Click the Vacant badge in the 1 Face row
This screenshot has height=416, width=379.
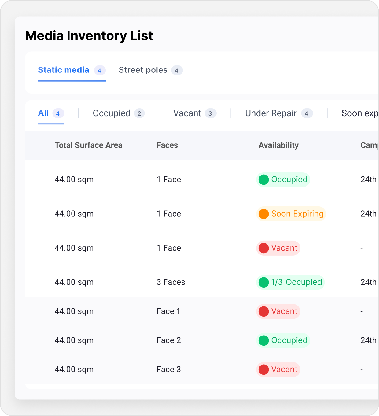278,248
